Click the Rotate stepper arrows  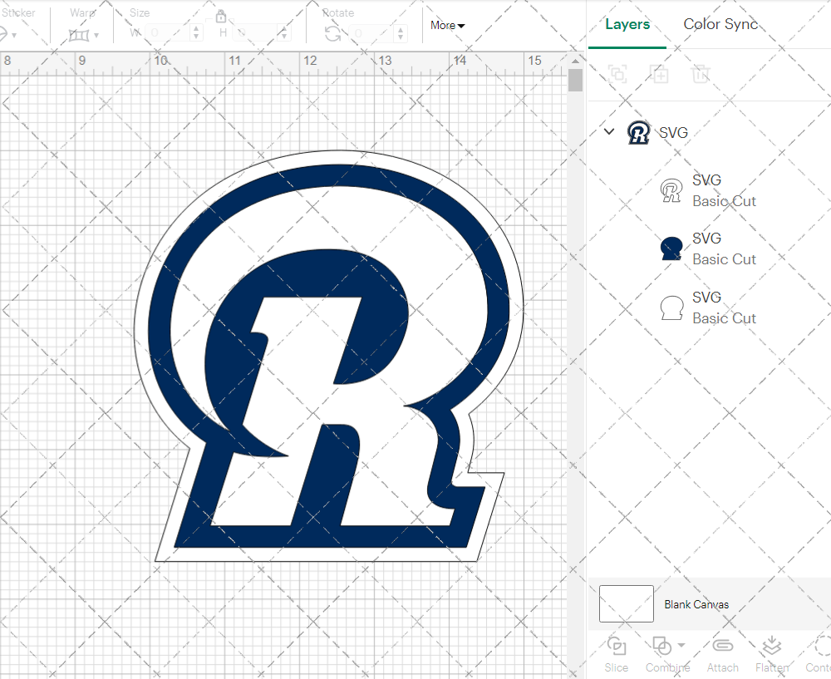point(401,34)
